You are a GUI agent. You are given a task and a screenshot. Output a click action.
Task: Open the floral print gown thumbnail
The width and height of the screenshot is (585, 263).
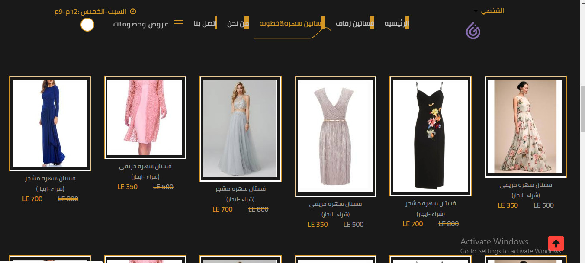pos(526,127)
